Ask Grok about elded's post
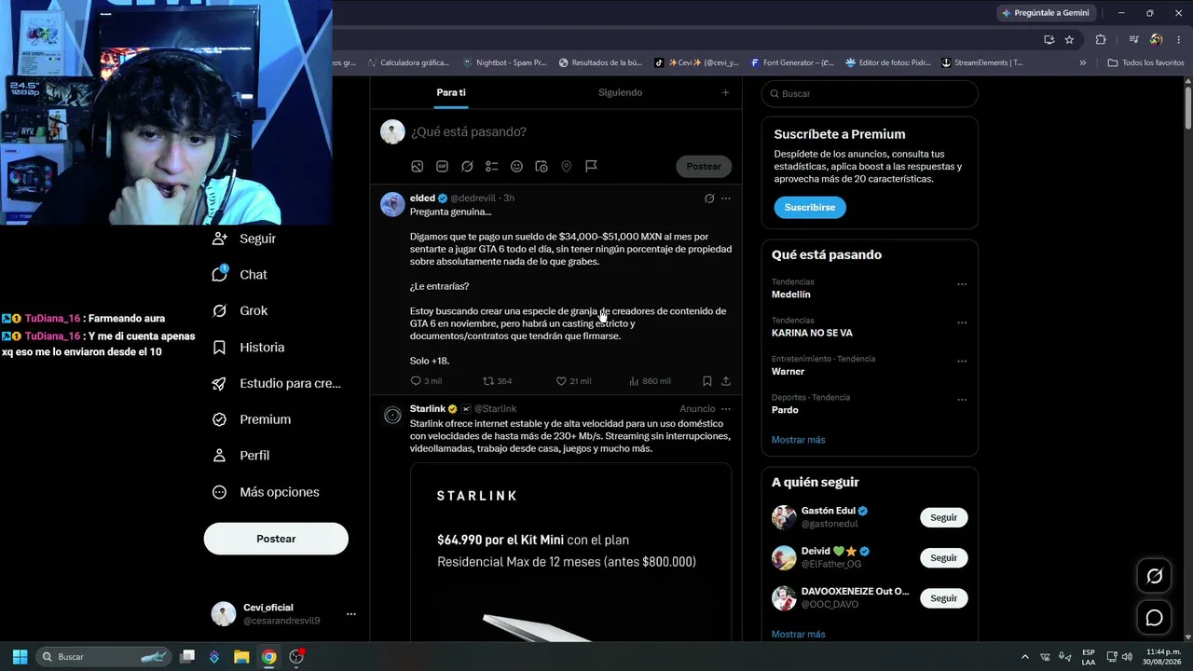1193x671 pixels. click(x=709, y=199)
